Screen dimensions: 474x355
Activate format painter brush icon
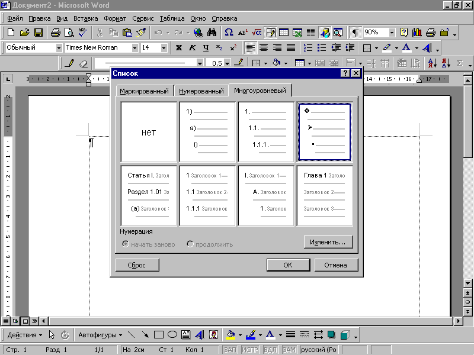[x=141, y=33]
